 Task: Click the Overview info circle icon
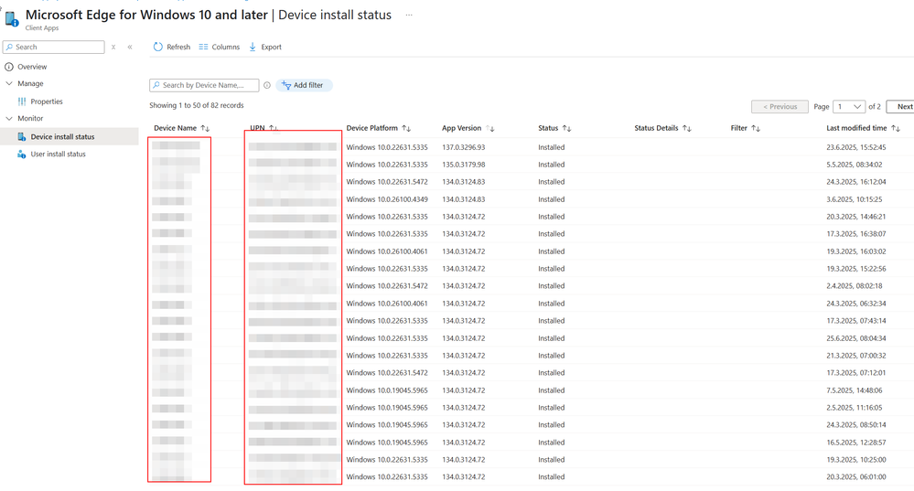[x=9, y=67]
